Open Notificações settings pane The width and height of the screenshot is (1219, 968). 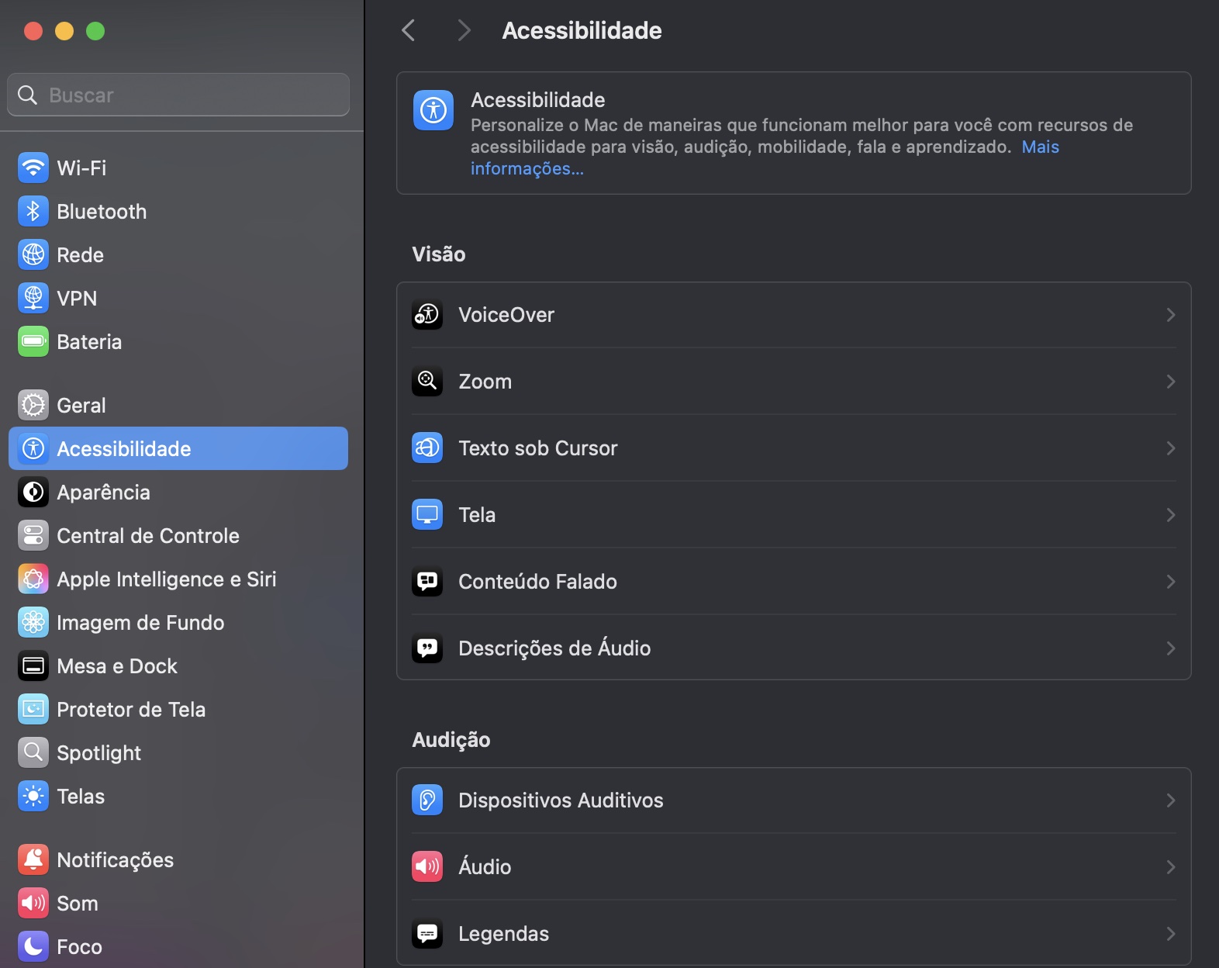(115, 860)
